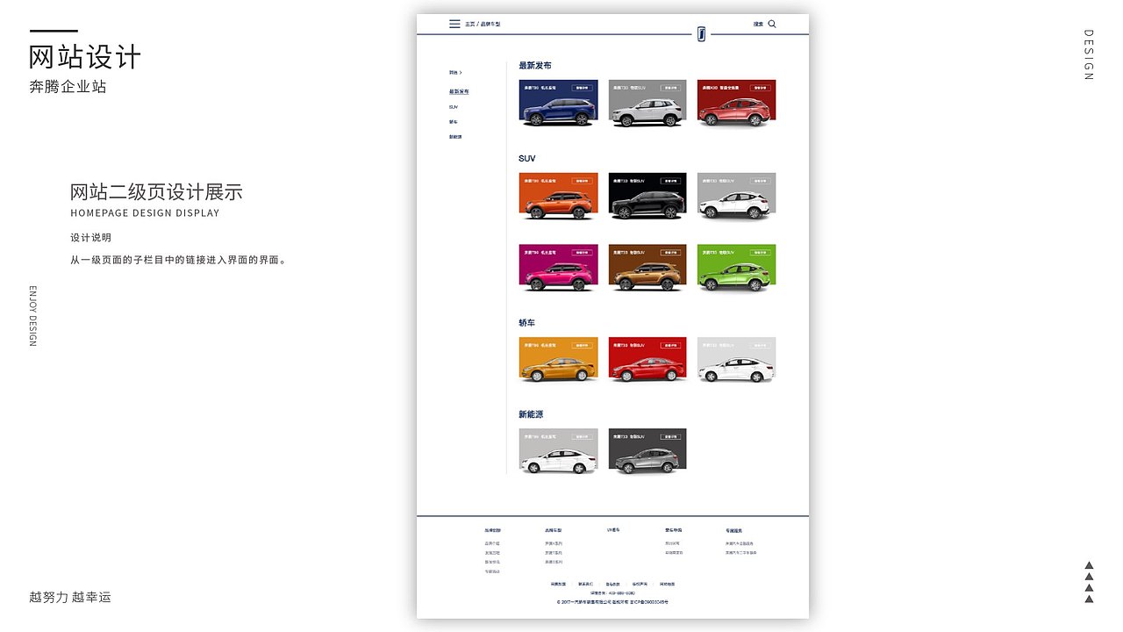The image size is (1123, 632).
Task: Open the white SUV card under 最新发布
Action: coord(647,104)
